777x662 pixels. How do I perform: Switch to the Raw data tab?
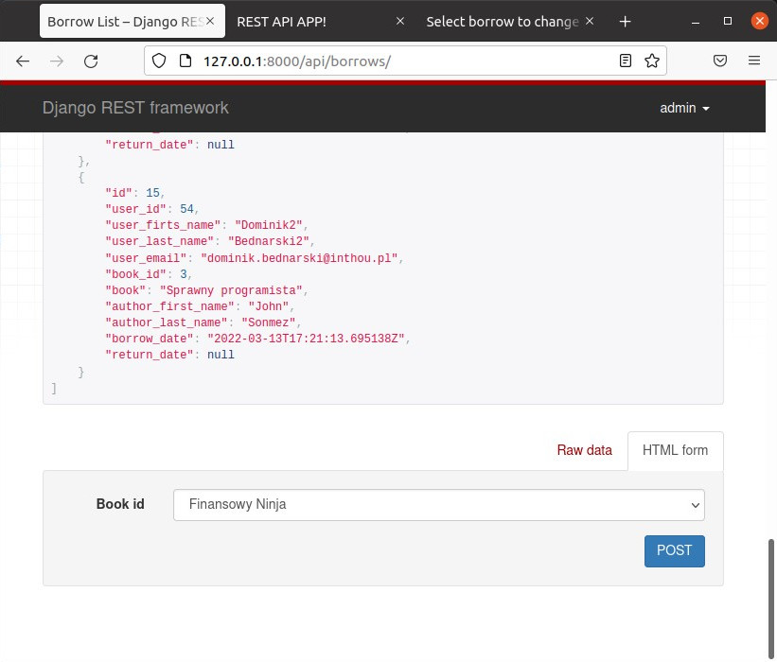584,450
